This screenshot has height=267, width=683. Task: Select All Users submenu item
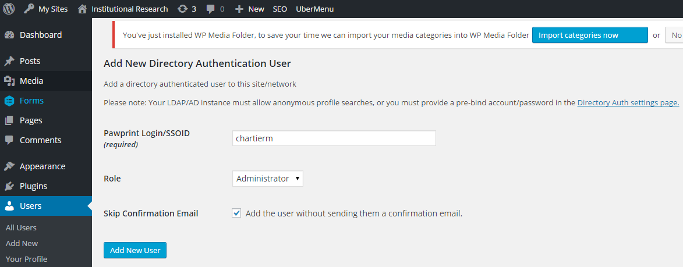(21, 228)
